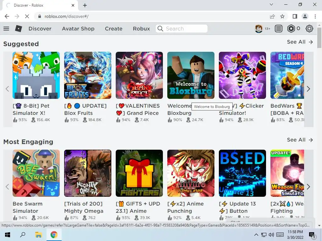
Task: Click the browser address bar URL
Action: coord(66,16)
